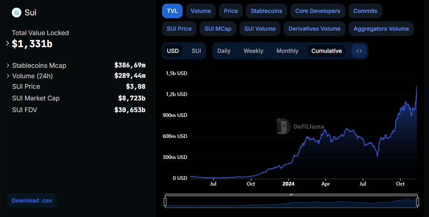Click the SUI FDV label
This screenshot has width=429, height=217.
click(x=24, y=110)
